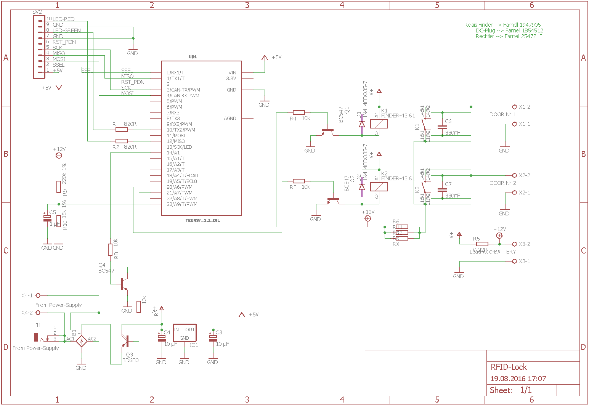The image size is (589, 406).
Task: Click the 'TEENSY_3.1_DIL' label
Action: pos(202,220)
